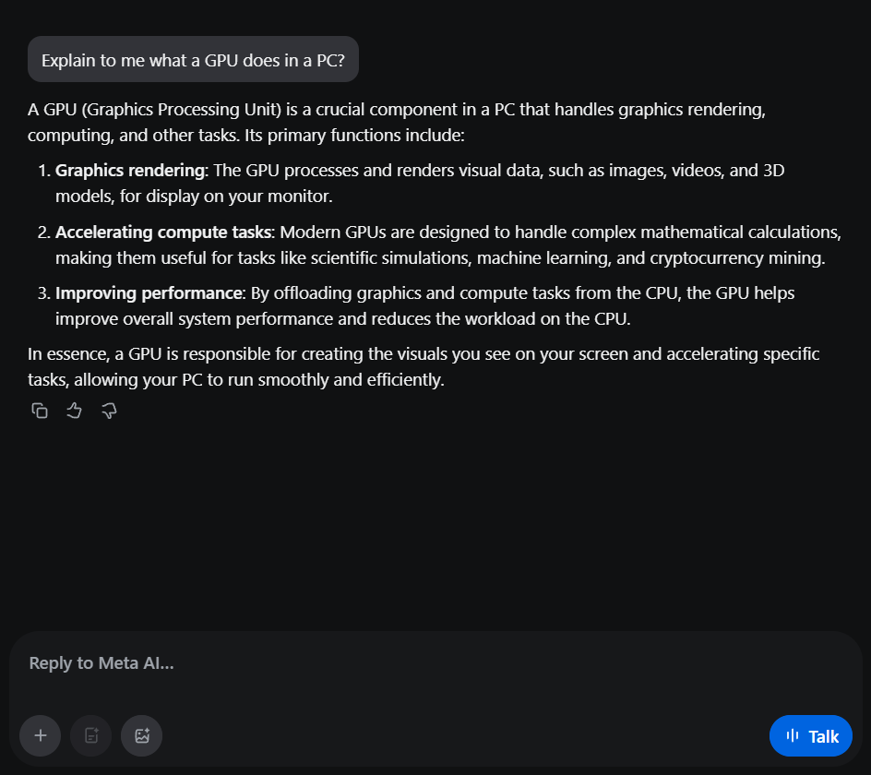The height and width of the screenshot is (775, 871).
Task: Click the phrase scientific simulations
Action: 400,258
